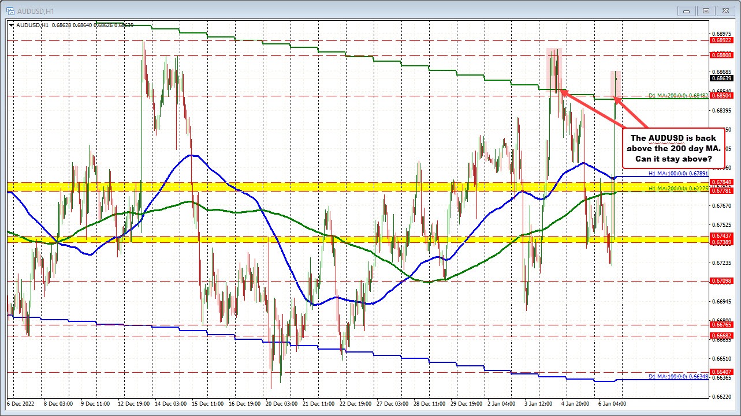Screen dimensions: 741x416
Task: Maximize the AUDUSD chart window
Action: 705,10
